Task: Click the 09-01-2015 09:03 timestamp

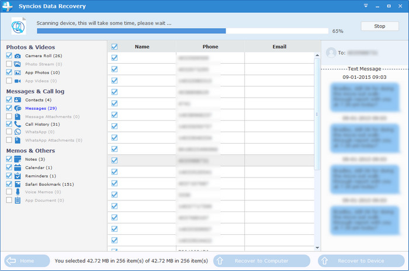Action: pyautogui.click(x=365, y=77)
